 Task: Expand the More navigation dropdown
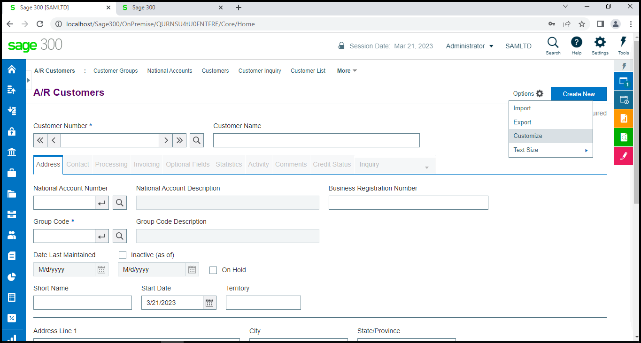(347, 71)
